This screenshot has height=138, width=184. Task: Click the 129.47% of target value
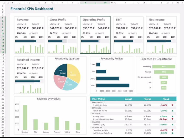pos(21,73)
